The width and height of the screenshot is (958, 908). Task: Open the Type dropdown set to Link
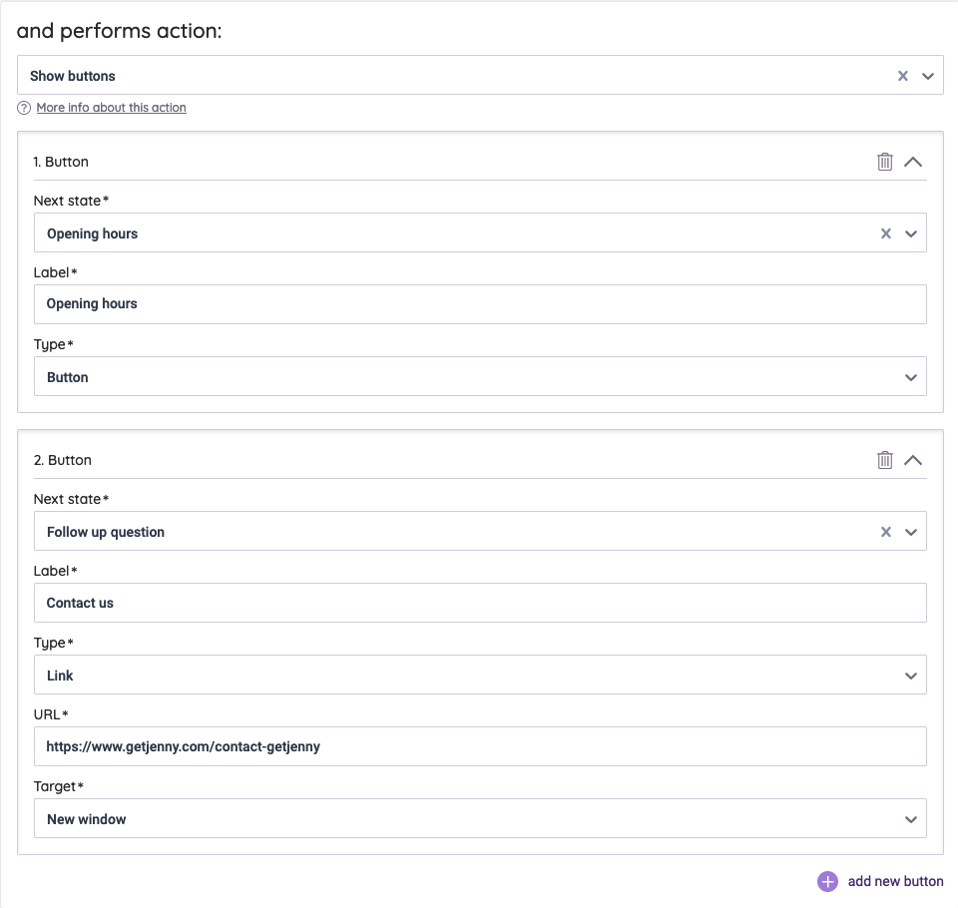pyautogui.click(x=909, y=675)
